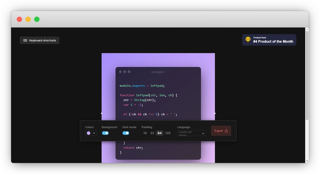Close the window with the red button
Viewport: 320px width, 174px height.
tap(19, 19)
